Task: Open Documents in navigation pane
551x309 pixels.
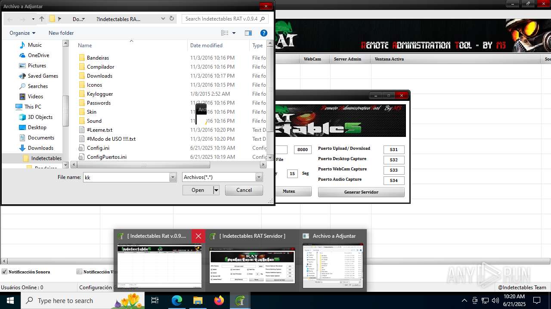Action: pyautogui.click(x=41, y=137)
